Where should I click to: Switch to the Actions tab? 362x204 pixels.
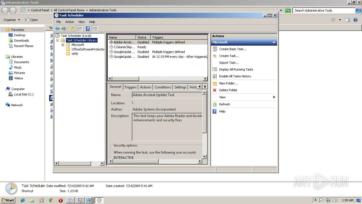point(145,87)
